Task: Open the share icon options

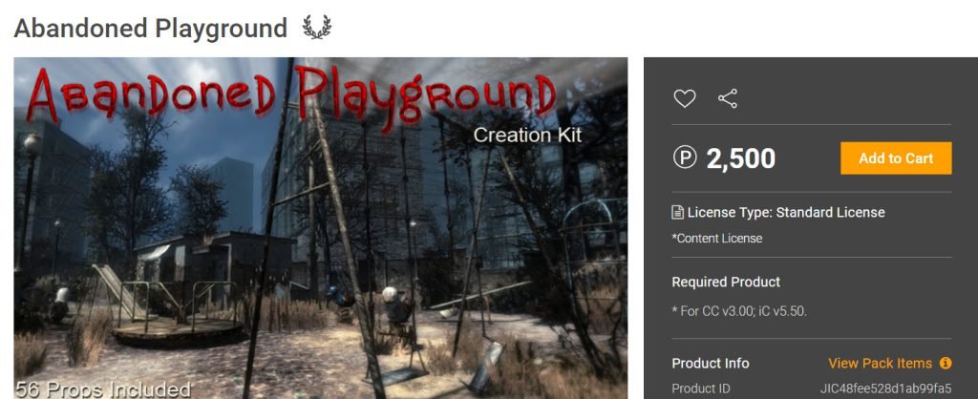Action: coord(727,98)
